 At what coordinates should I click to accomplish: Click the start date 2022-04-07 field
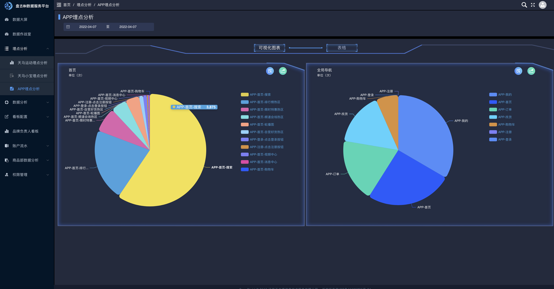tap(88, 27)
